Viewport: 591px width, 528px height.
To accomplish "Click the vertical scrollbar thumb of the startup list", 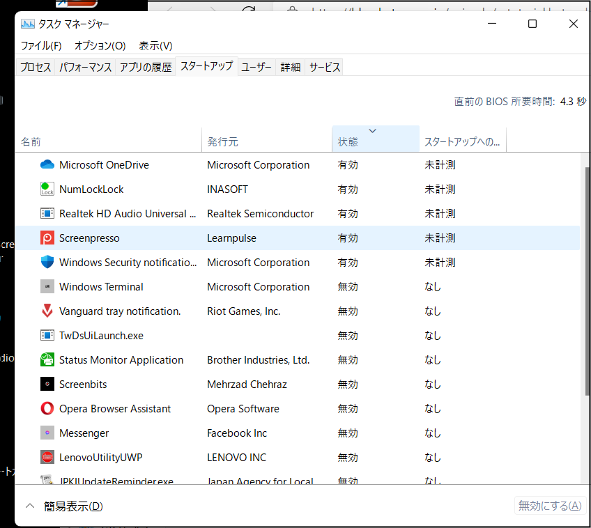I will (588, 281).
